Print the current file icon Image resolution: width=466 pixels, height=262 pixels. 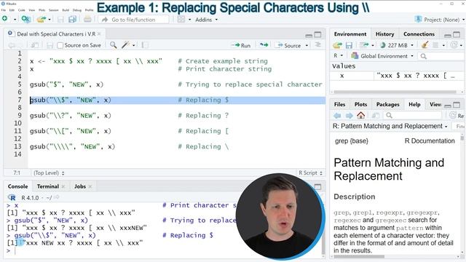pyautogui.click(x=87, y=20)
